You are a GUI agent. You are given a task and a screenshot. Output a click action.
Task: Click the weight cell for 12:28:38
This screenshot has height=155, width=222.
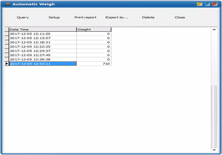coord(94,59)
